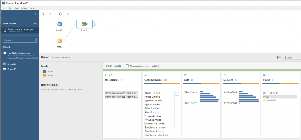Toggle the profile pane view icon

pyautogui.click(x=279, y=57)
